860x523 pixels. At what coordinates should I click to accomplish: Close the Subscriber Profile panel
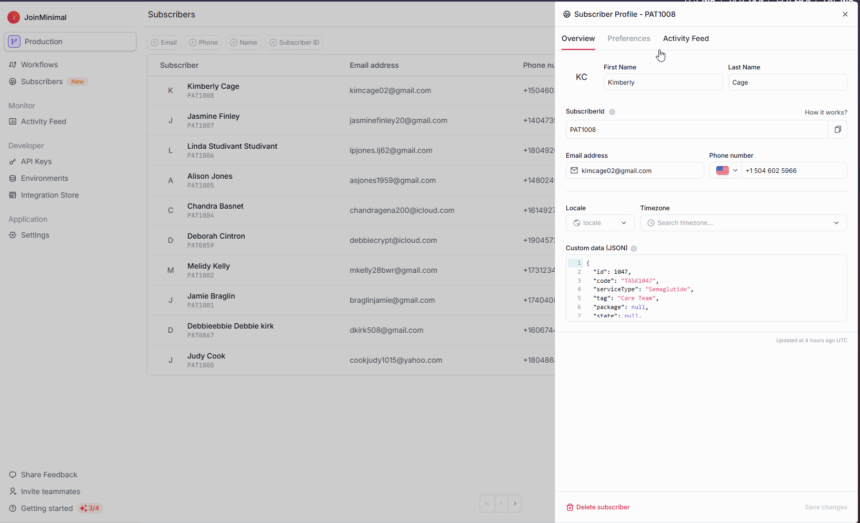(845, 14)
